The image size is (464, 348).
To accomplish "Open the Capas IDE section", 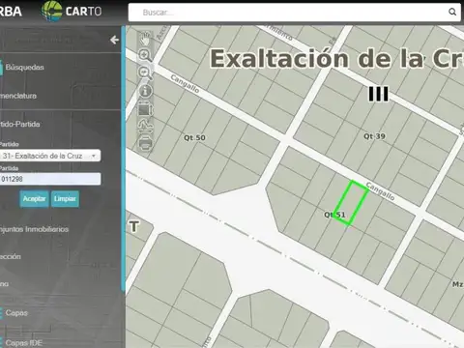I will coord(23,343).
